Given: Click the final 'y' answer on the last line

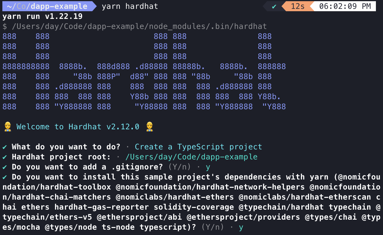Looking at the screenshot, I should coord(241,228).
